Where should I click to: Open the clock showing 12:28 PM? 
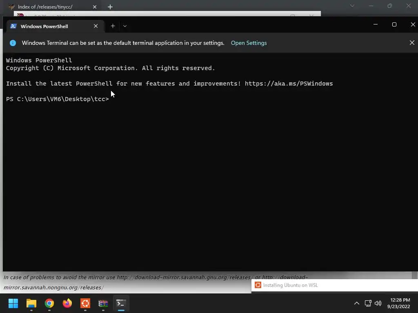click(x=398, y=303)
